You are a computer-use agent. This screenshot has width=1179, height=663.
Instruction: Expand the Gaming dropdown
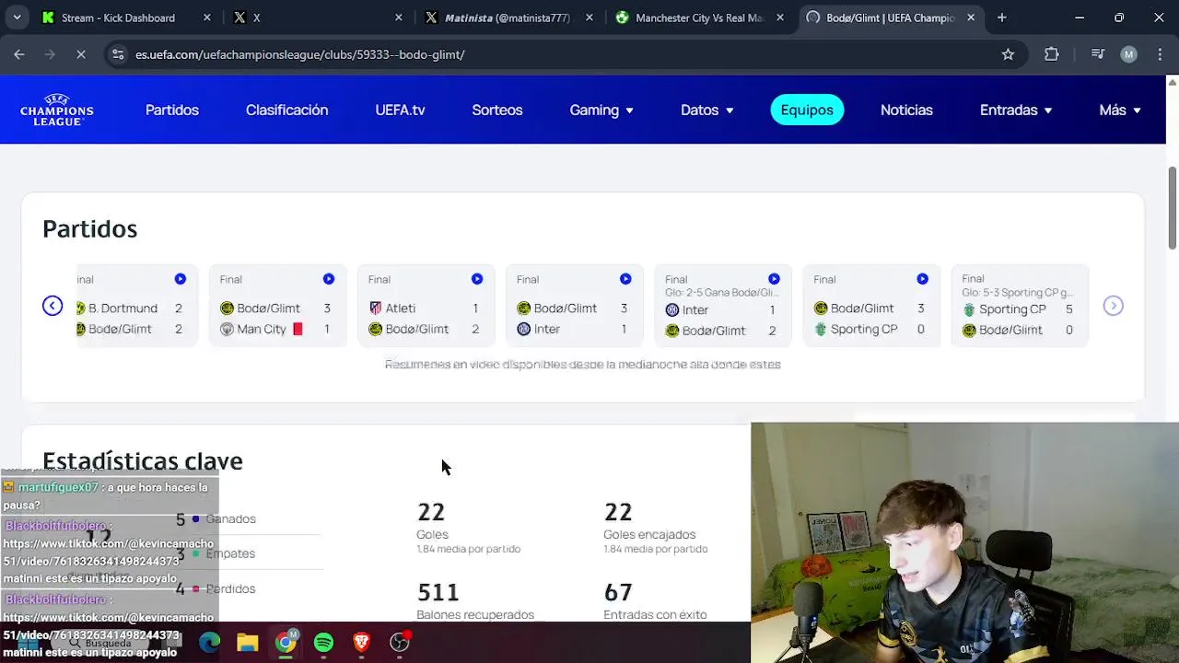point(601,110)
